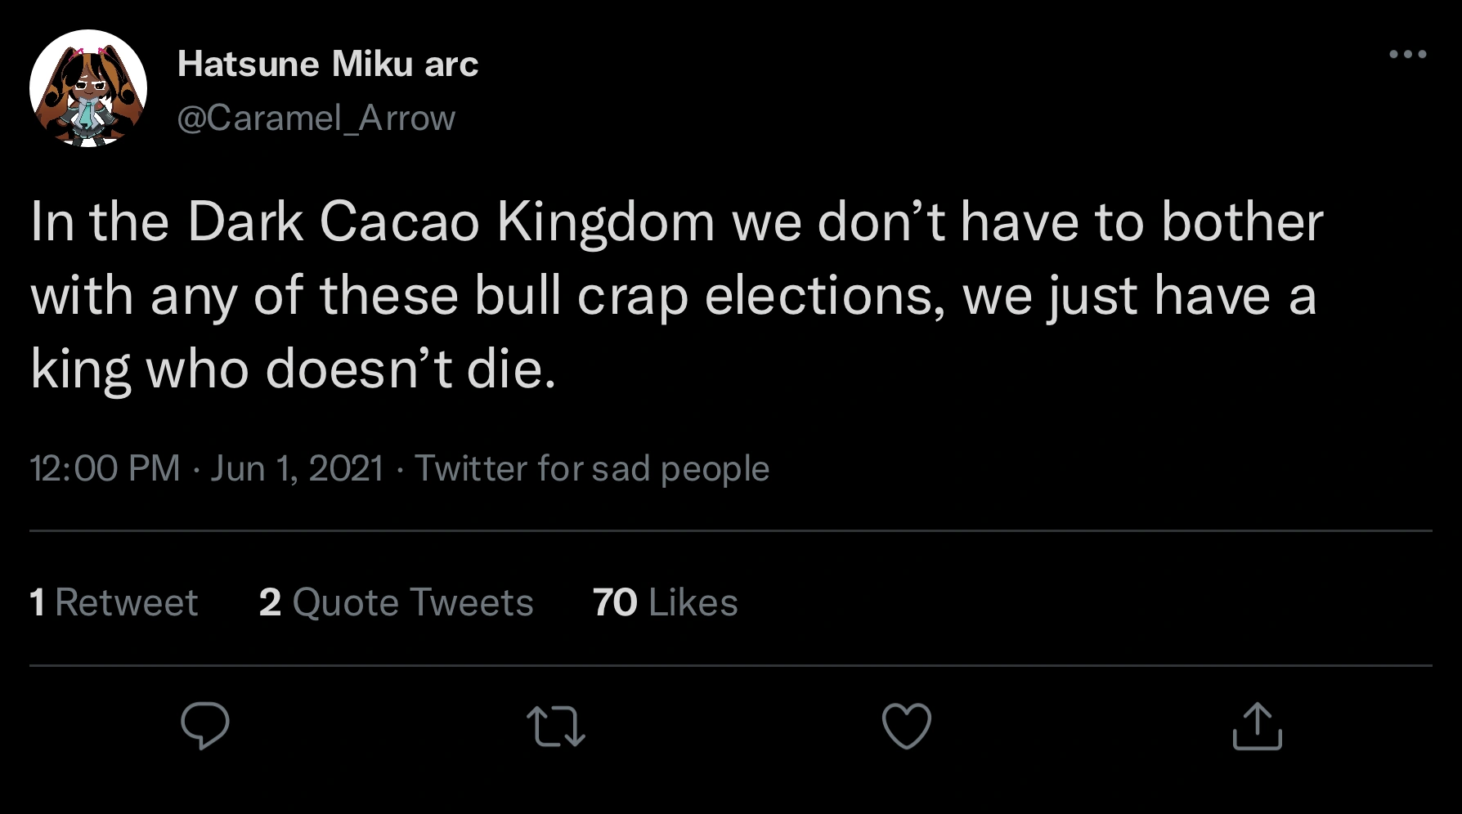Click the phrase king who doesn't die
The width and height of the screenshot is (1462, 814).
(293, 369)
